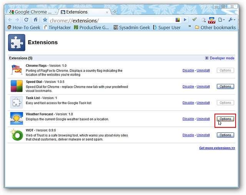Click the WOT extension icon
This screenshot has height=195, width=246.
click(17, 135)
